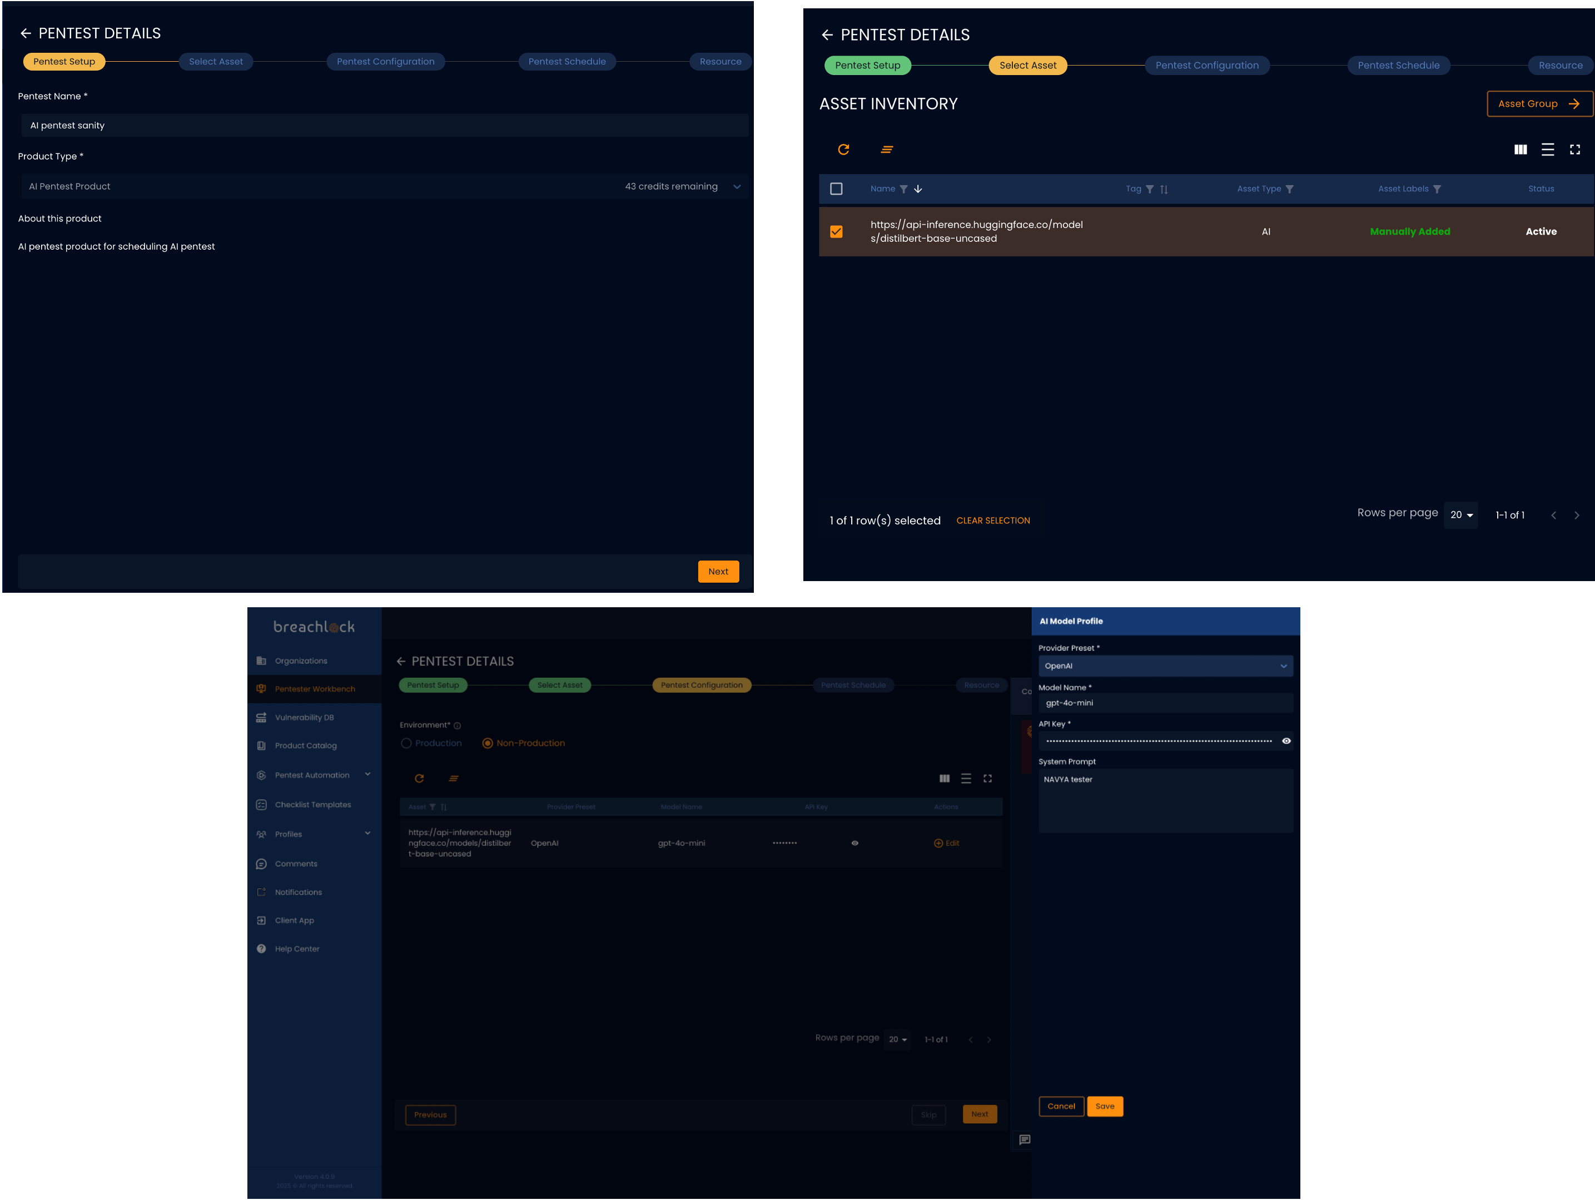Open fullscreen in pentest configuration table
This screenshot has width=1595, height=1200.
pos(988,778)
